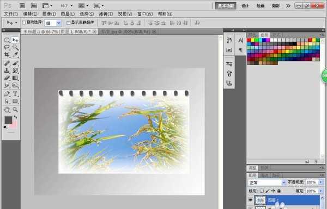Open the 图像(I) menu
327x209 pixels.
(x=49, y=14)
